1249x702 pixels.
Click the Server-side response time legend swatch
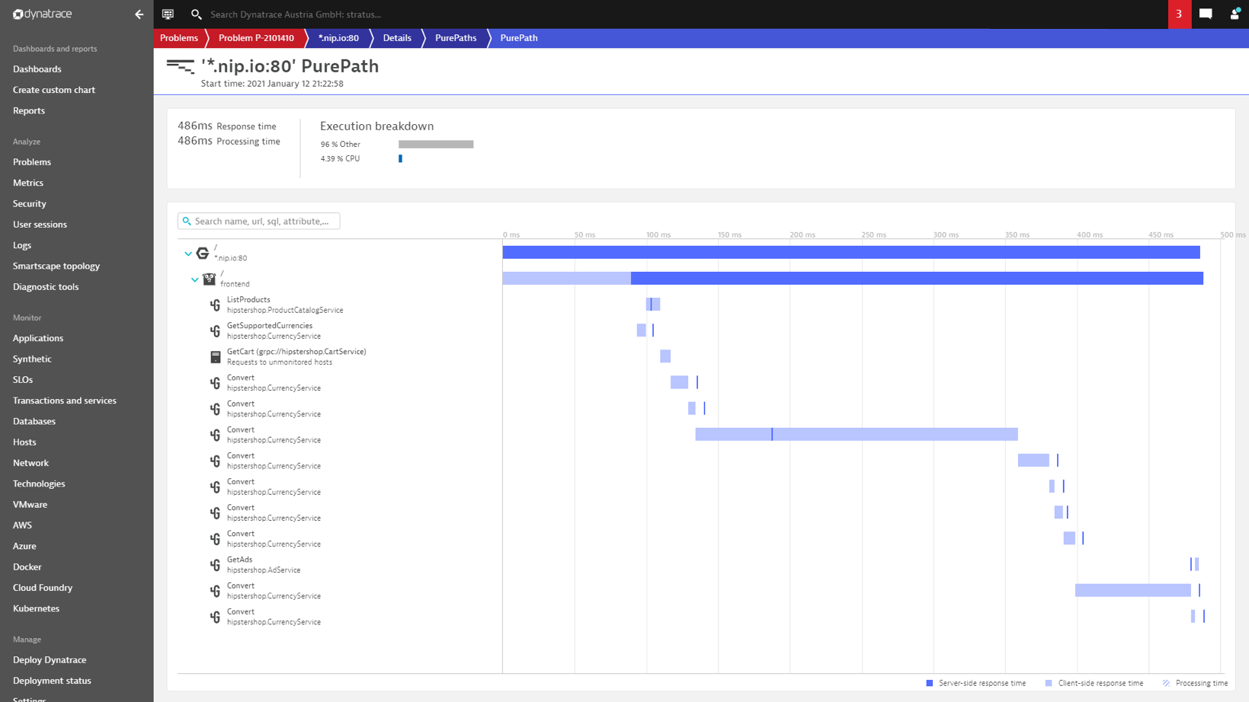click(x=930, y=684)
